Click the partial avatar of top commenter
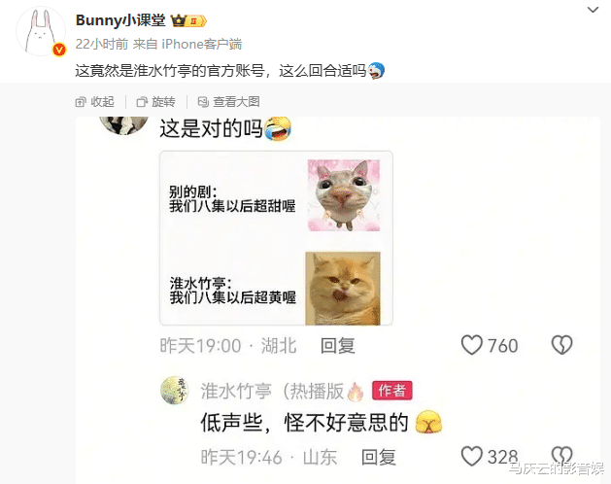The width and height of the screenshot is (611, 484). [124, 124]
